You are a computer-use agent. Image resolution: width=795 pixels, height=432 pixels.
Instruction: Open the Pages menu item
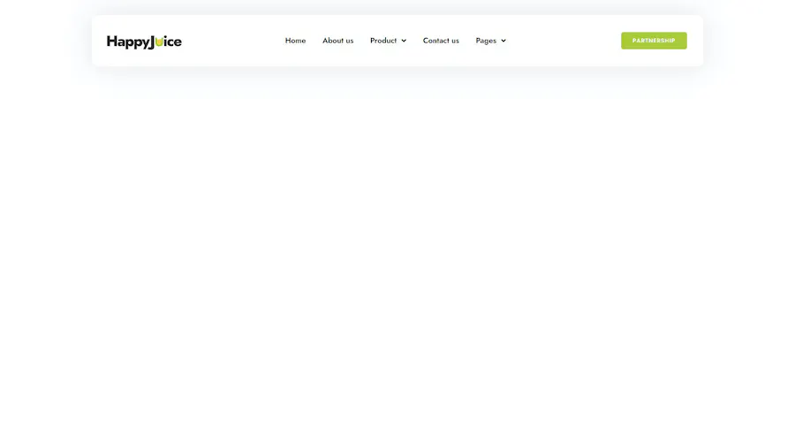[x=486, y=41]
